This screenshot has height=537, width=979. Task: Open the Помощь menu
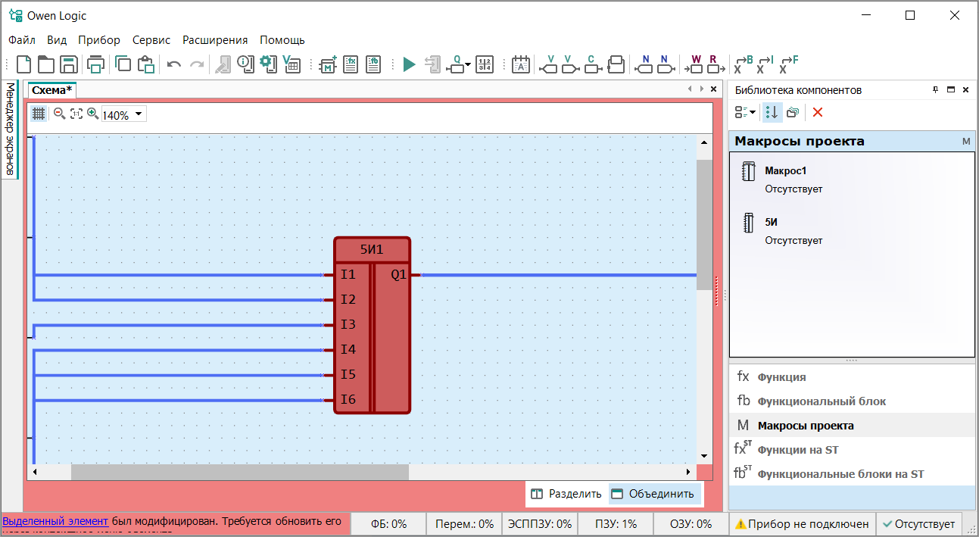click(282, 40)
